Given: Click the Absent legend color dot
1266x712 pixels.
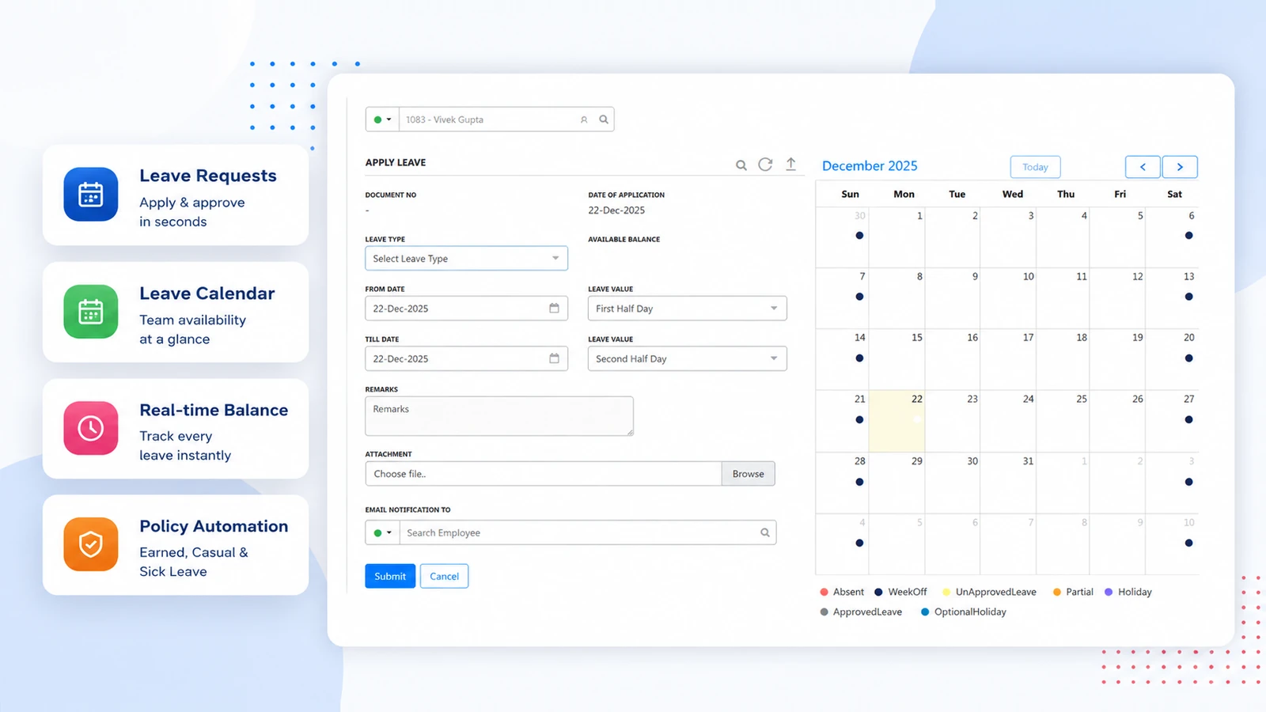Looking at the screenshot, I should [x=824, y=592].
